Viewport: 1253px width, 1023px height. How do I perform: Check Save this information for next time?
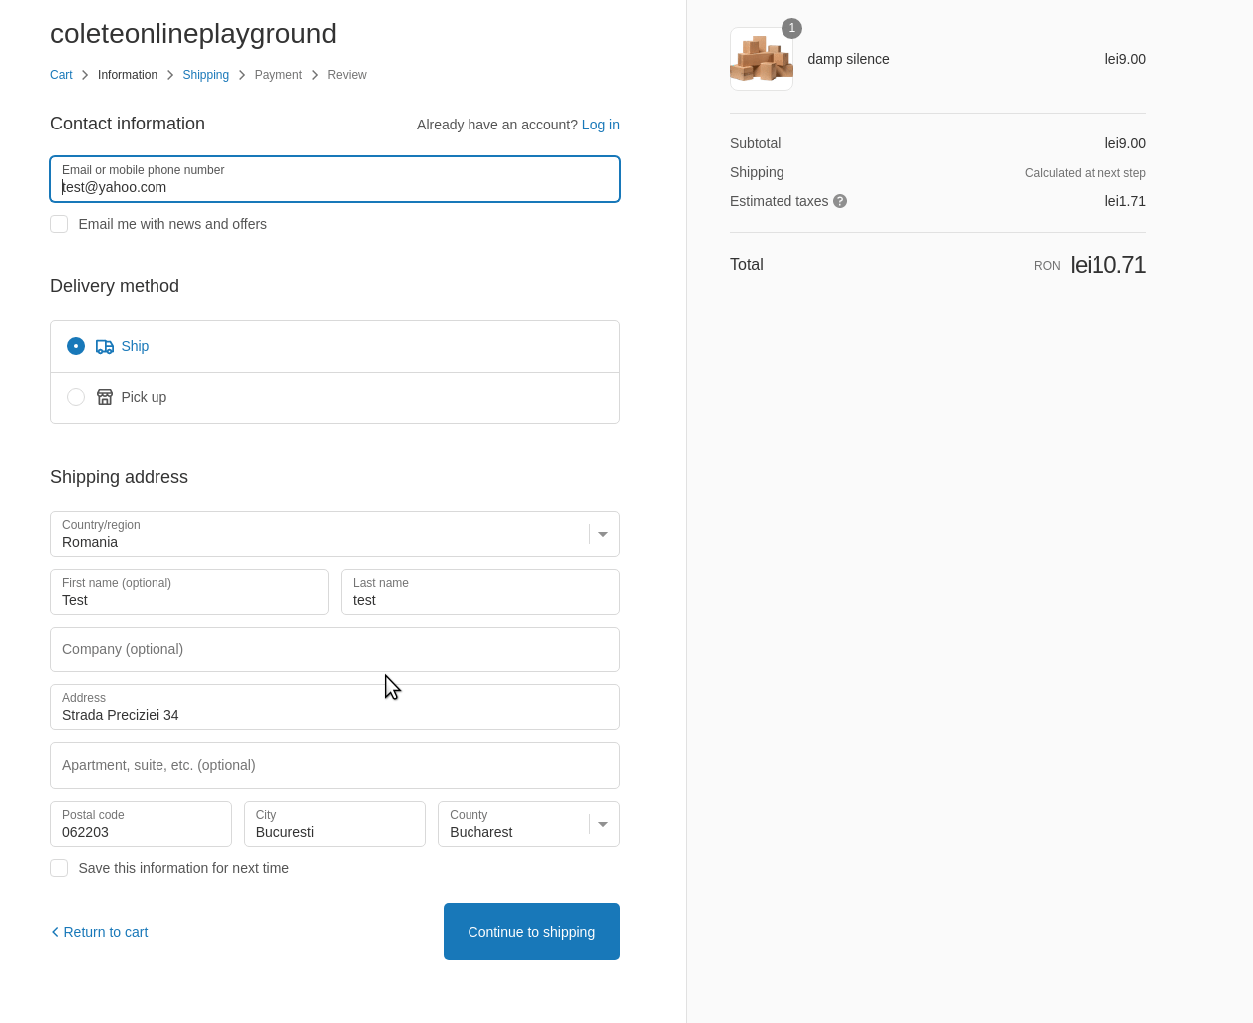point(59,868)
